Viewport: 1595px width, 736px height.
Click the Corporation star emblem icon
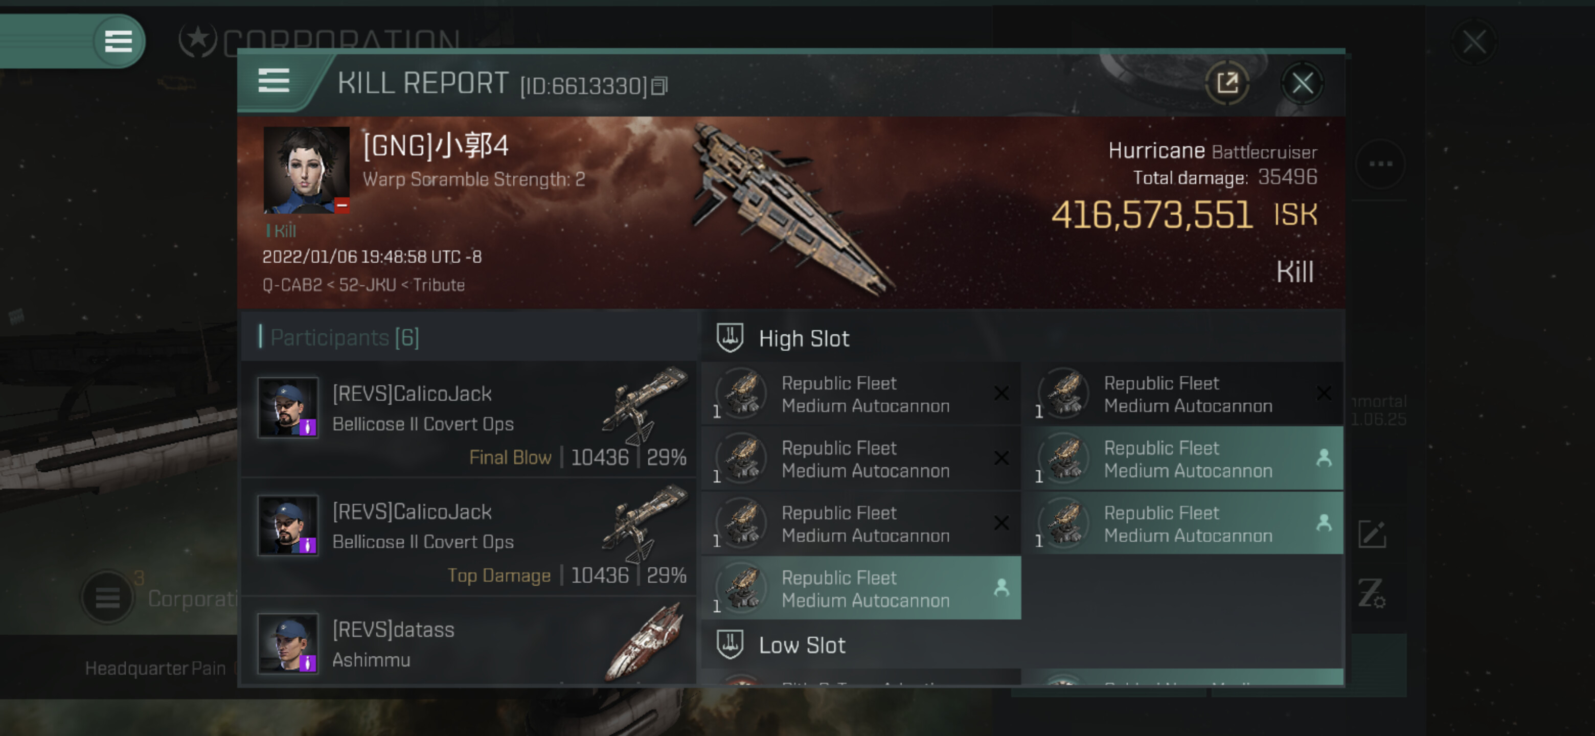(197, 40)
